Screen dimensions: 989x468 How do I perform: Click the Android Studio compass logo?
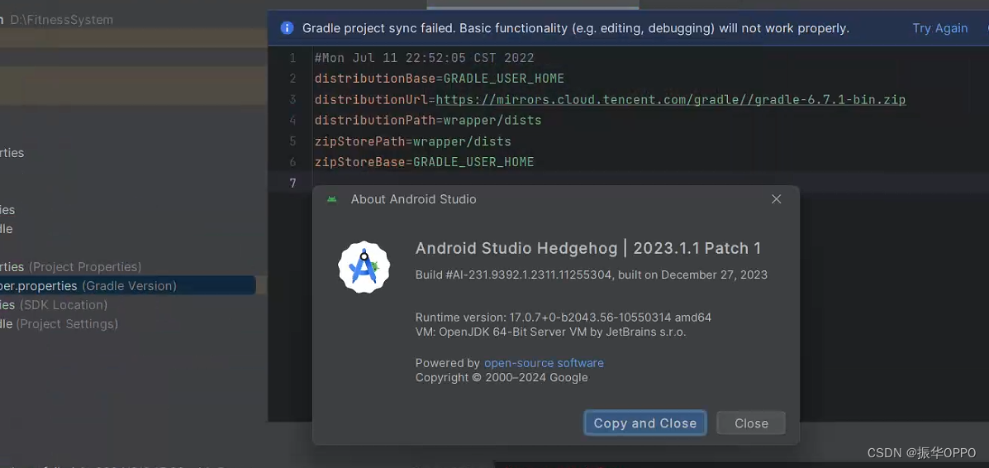(x=364, y=267)
